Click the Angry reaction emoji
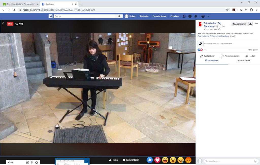260x165 pixels. pyautogui.click(x=188, y=160)
